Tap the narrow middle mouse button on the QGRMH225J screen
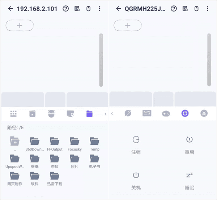217x200 pixels. [163, 99]
